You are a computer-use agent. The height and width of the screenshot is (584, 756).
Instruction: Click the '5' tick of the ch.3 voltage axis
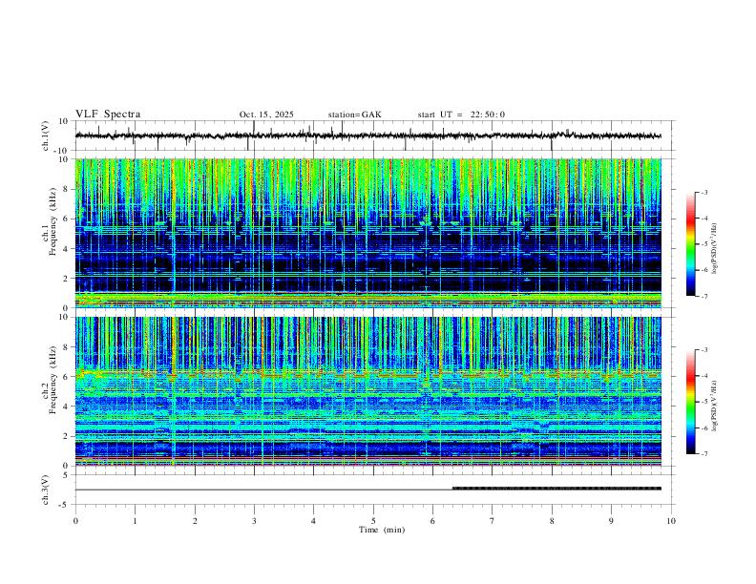[x=67, y=475]
